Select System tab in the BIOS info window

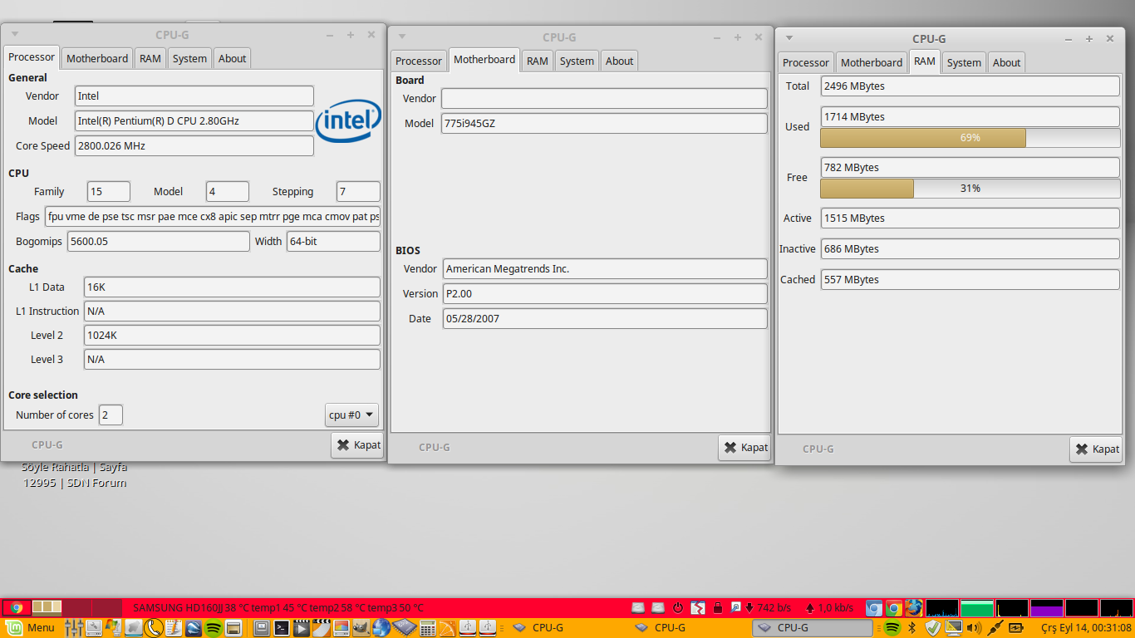(x=577, y=61)
